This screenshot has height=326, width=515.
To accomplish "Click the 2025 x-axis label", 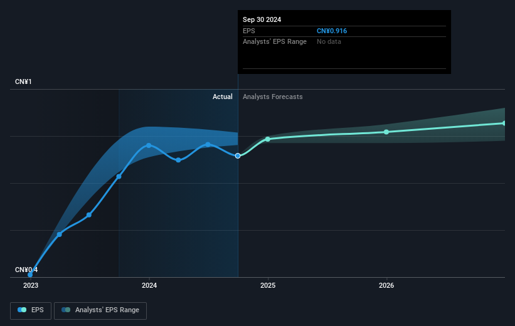I will (x=268, y=286).
